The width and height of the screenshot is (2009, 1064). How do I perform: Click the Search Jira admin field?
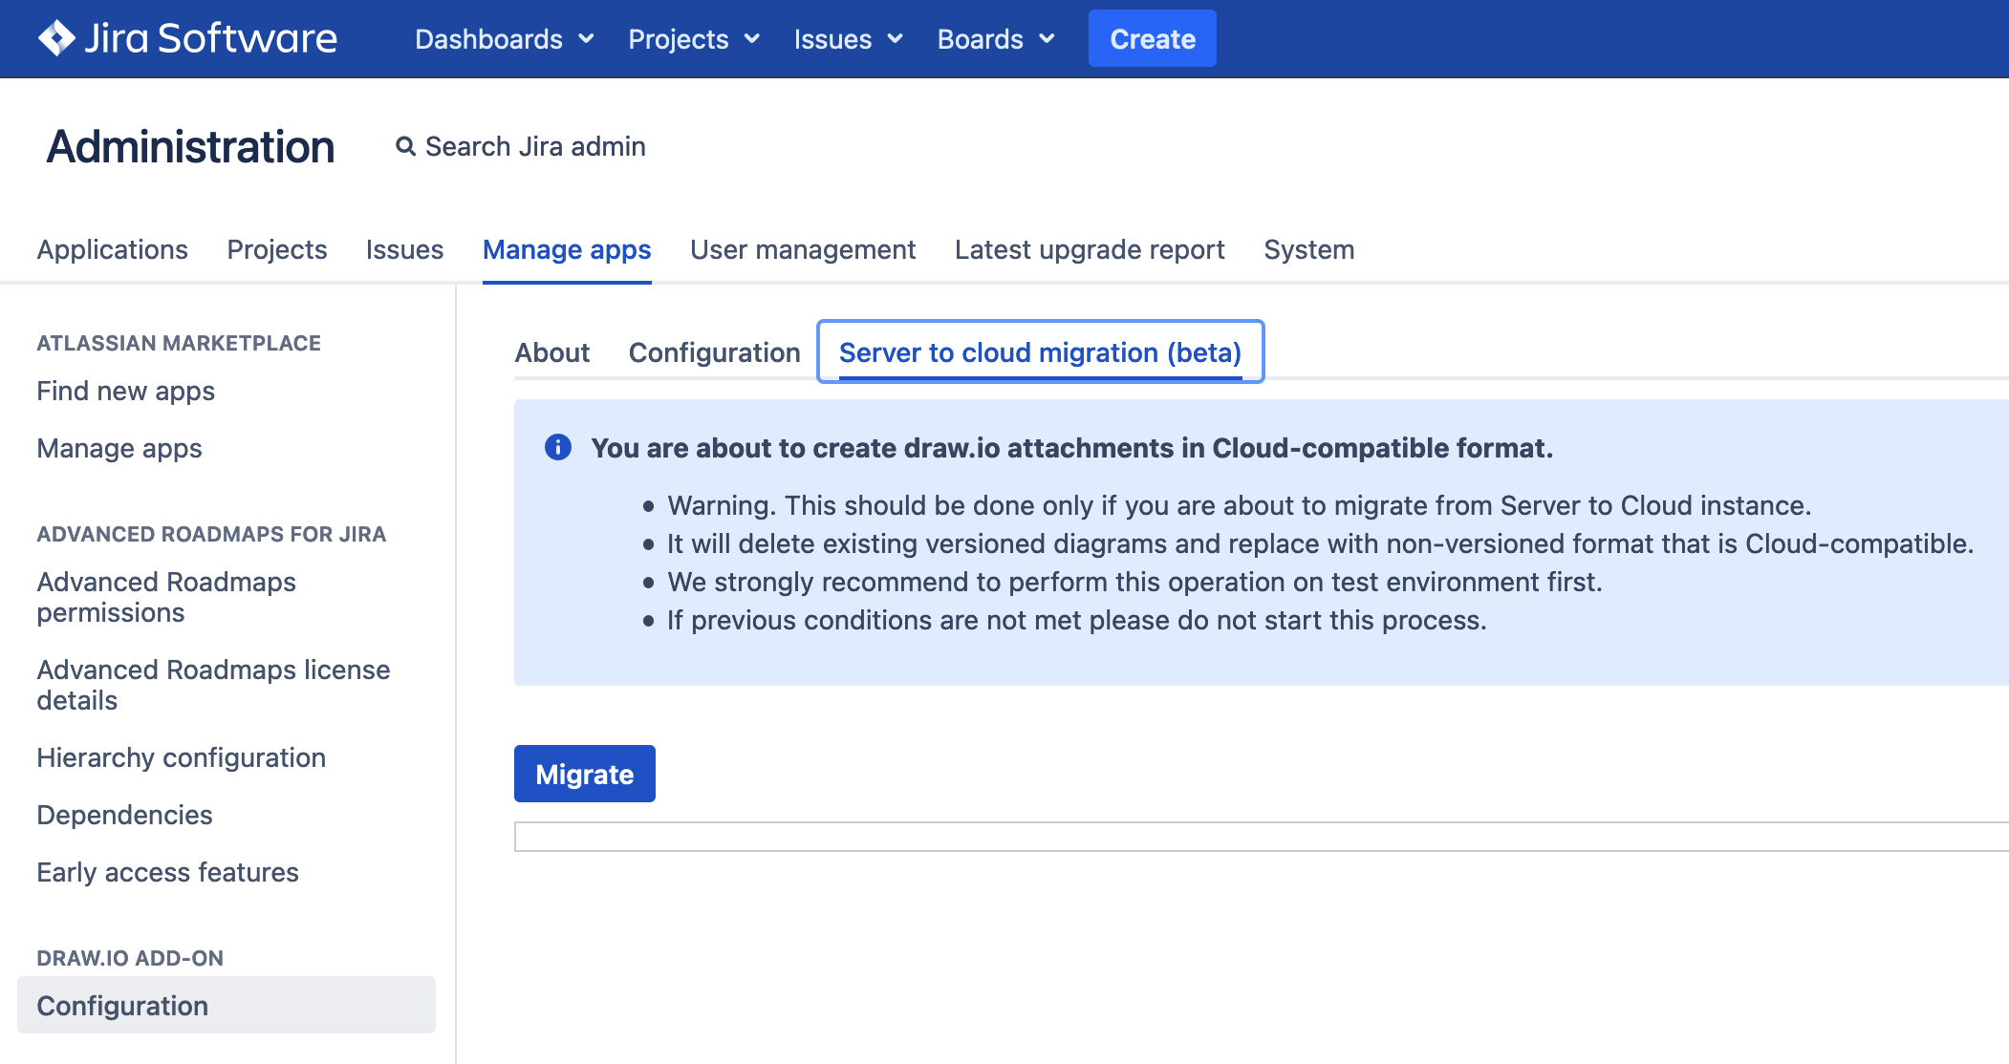point(534,146)
